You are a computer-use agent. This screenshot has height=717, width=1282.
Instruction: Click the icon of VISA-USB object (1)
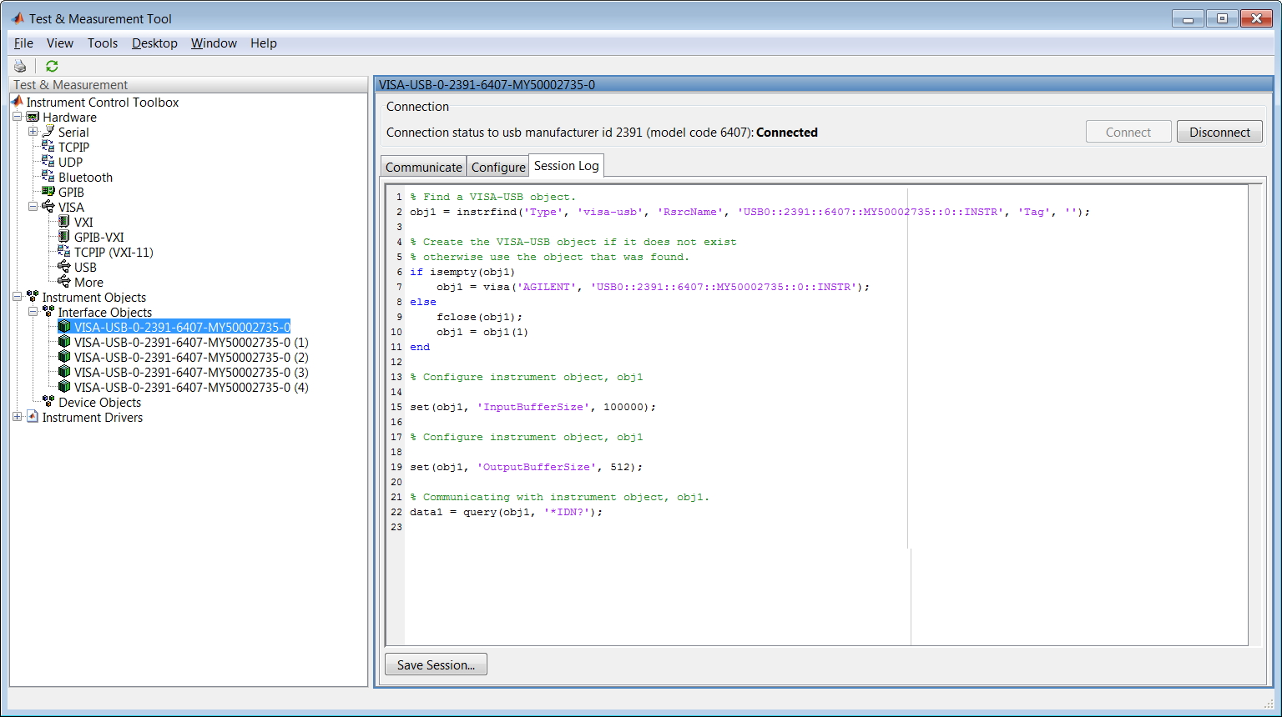(x=64, y=342)
